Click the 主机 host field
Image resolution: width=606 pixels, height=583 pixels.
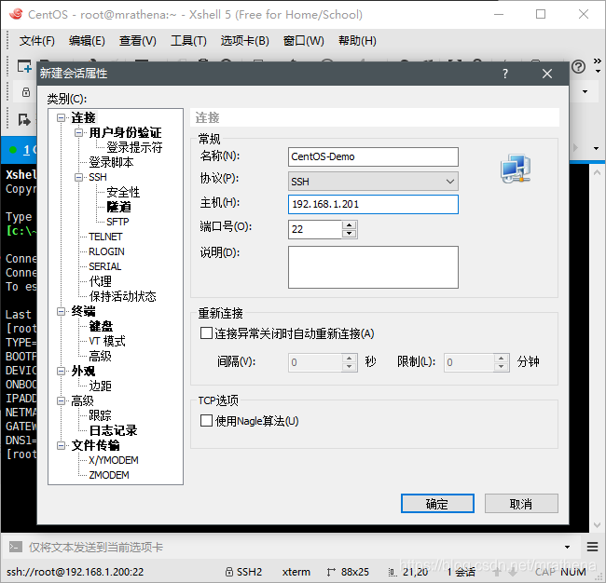[373, 204]
